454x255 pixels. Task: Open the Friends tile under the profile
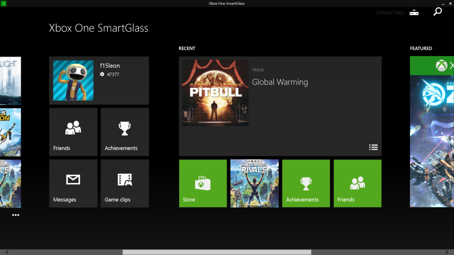73,132
